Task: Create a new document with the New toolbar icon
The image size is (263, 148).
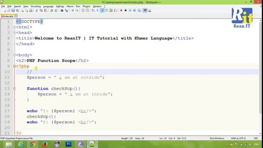Action: pos(5,11)
